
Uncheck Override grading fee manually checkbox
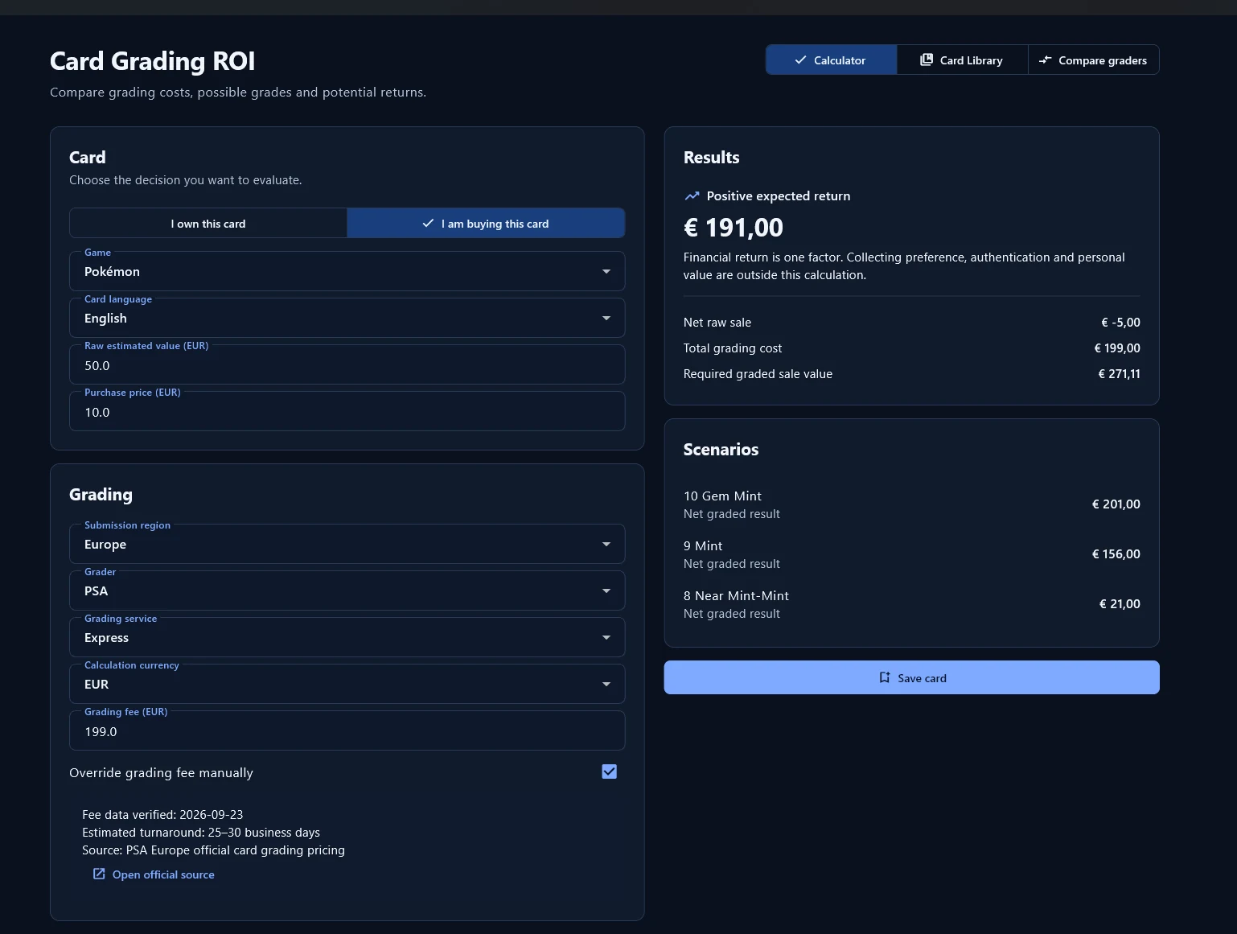point(609,771)
